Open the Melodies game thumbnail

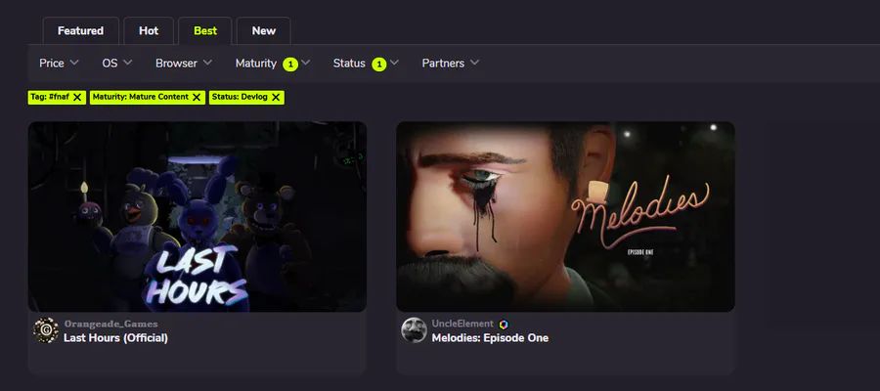[x=565, y=217]
